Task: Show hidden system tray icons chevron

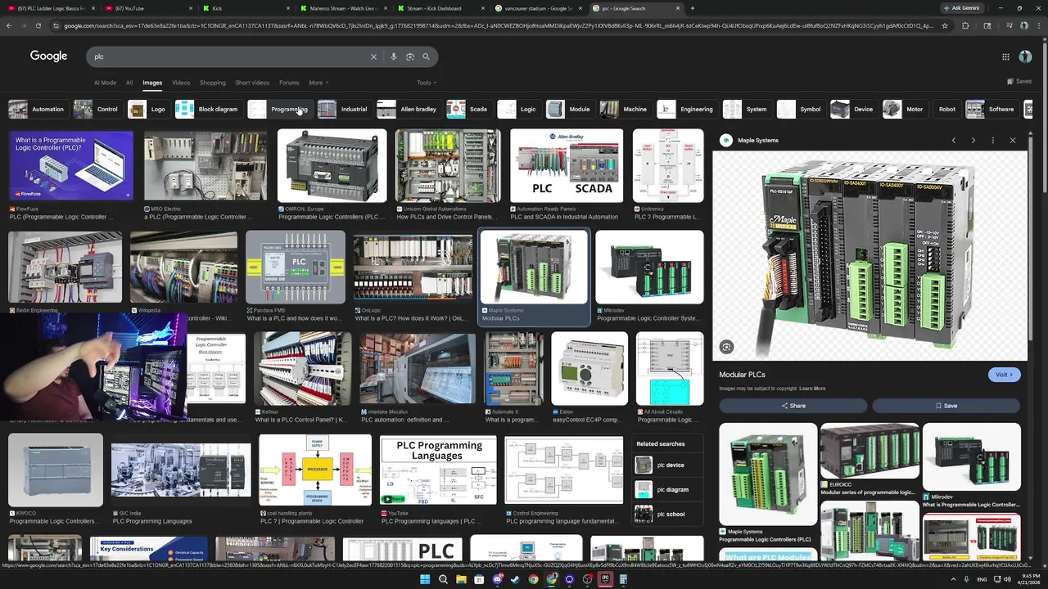Action: pos(953,579)
